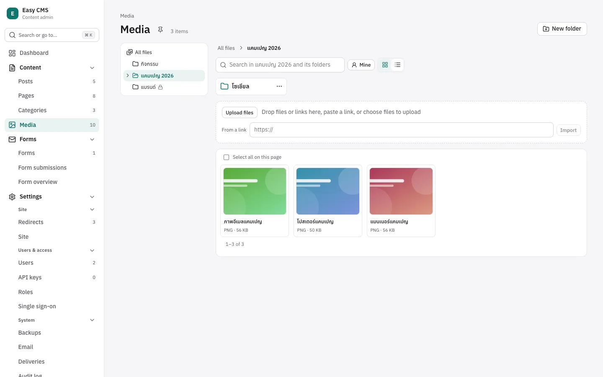603x377 pixels.
Task: Click the Content document icon in sidebar
Action: click(x=12, y=68)
